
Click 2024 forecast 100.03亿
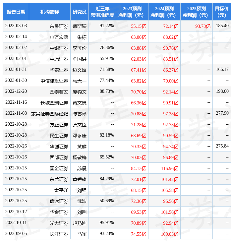170,234
